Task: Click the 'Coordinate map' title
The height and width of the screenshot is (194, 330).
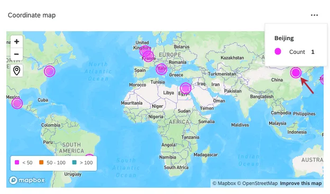Action: tap(32, 15)
